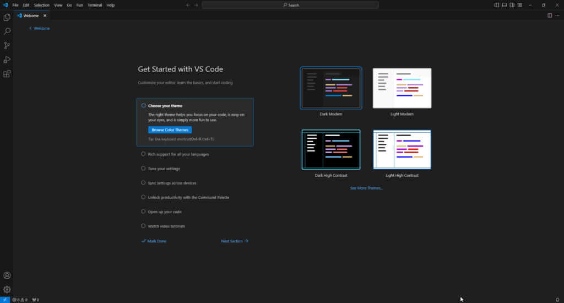This screenshot has height=303, width=564.
Task: Click the Search command center field
Action: click(290, 5)
